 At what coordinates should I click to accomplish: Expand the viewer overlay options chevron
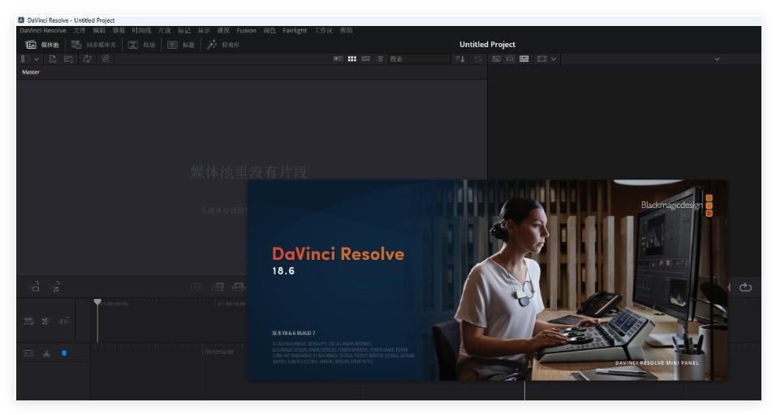click(x=554, y=59)
